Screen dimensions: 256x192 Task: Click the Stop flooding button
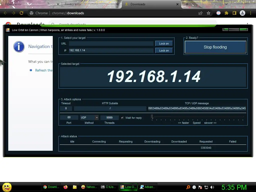pos(215,47)
